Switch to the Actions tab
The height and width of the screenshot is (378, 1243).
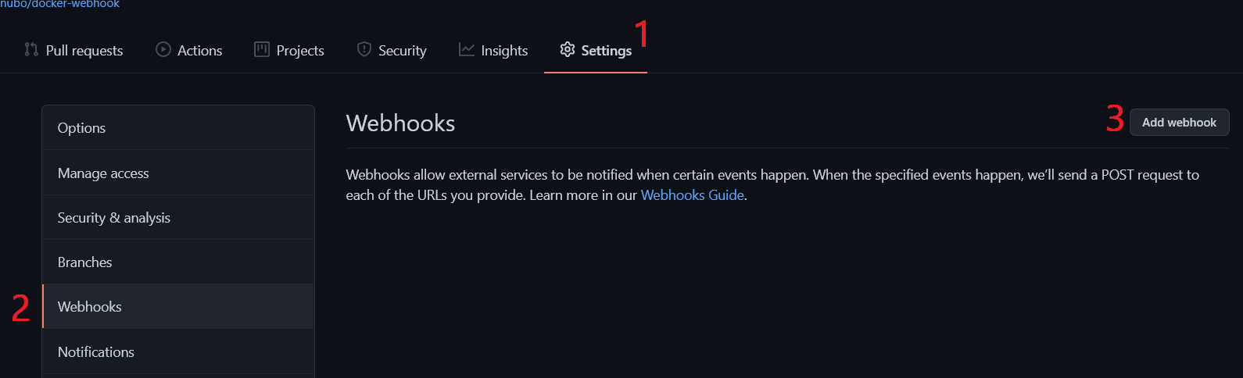tap(199, 51)
